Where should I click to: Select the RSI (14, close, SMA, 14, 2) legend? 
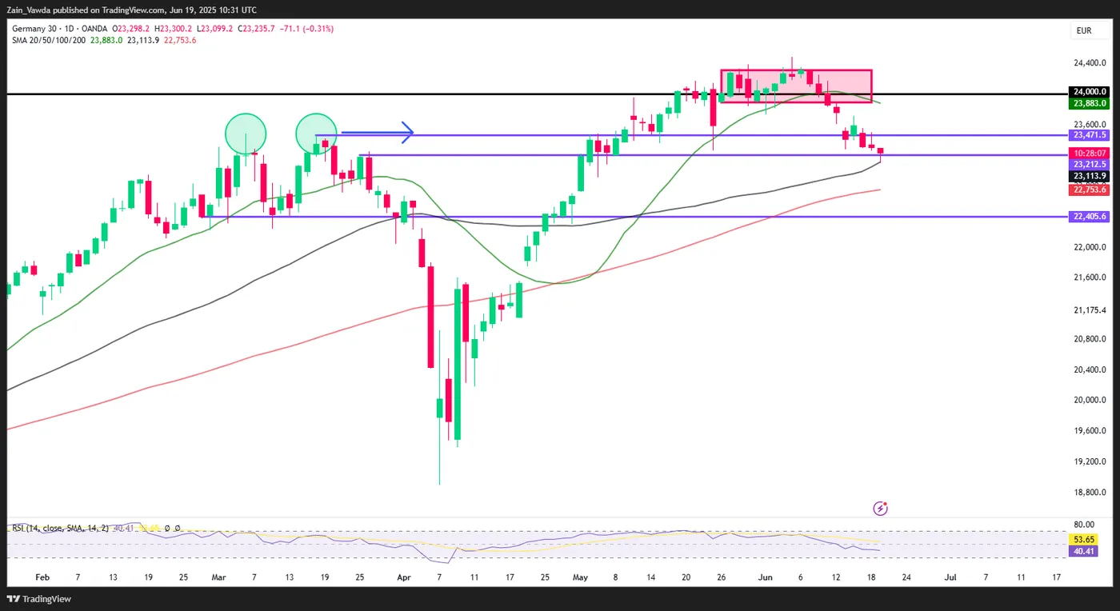pyautogui.click(x=61, y=528)
